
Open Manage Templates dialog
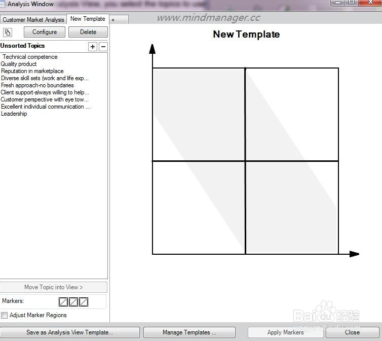[189, 332]
